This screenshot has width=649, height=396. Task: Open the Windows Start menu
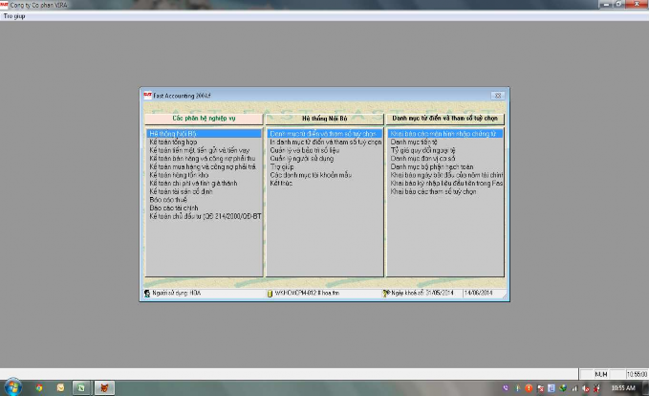tap(11, 388)
